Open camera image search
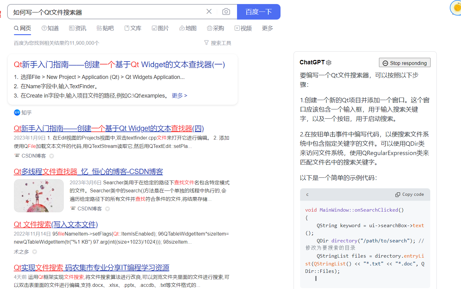 [x=226, y=11]
